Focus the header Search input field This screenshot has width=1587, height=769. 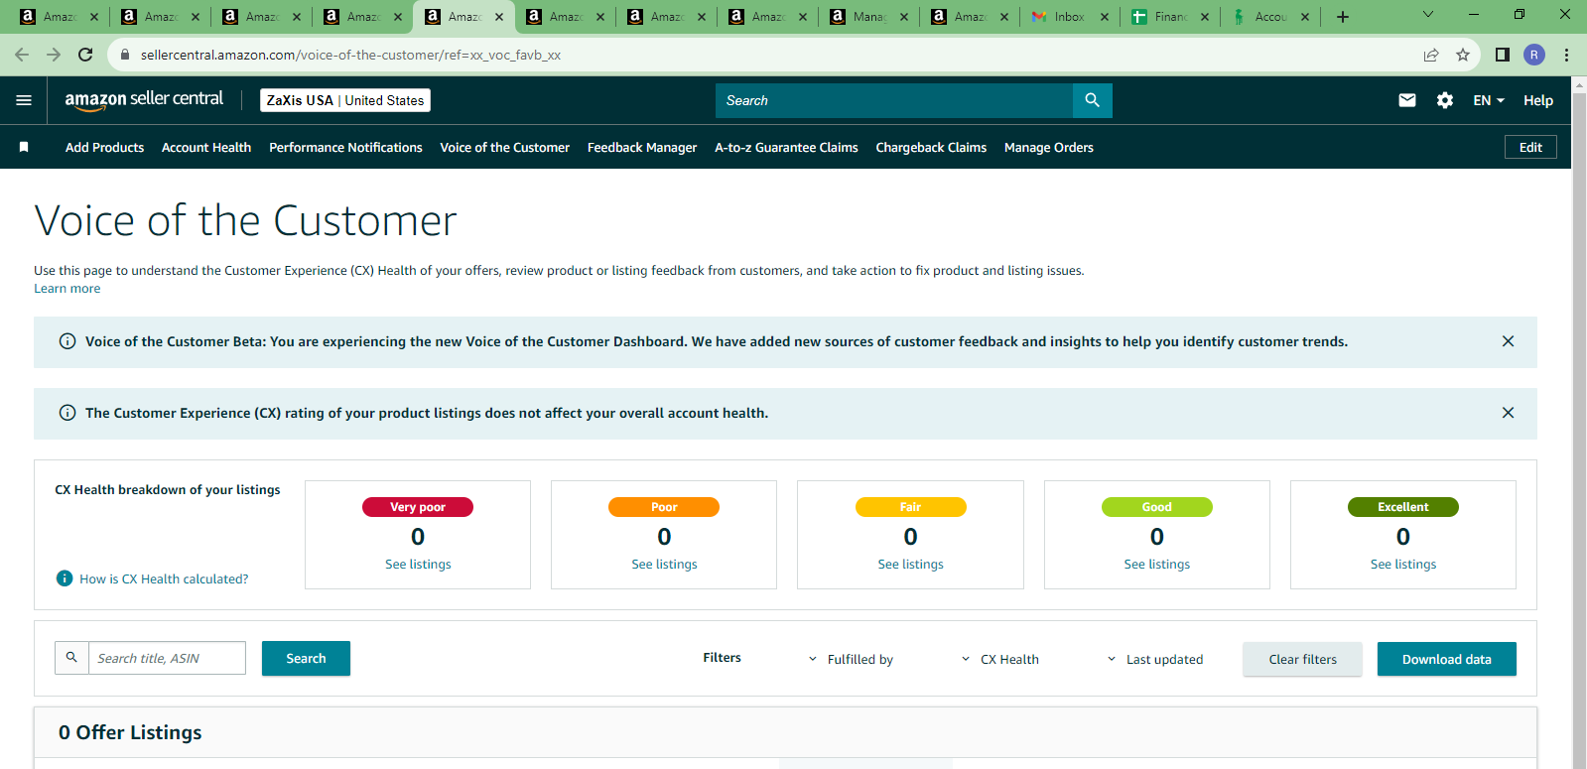[x=893, y=100]
